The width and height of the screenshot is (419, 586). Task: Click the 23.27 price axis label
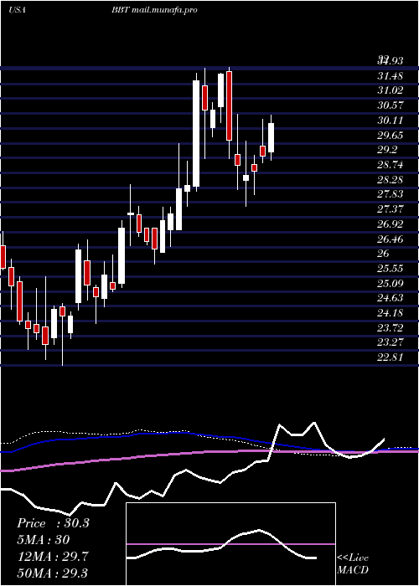[390, 342]
